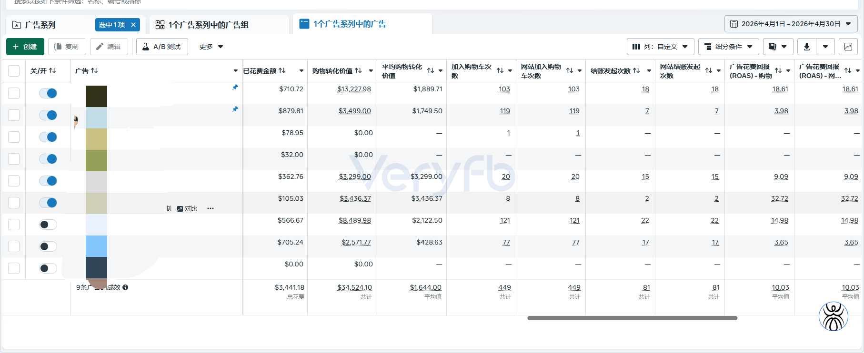This screenshot has width=864, height=353.
Task: Click the horizontal table scrollbar
Action: (632, 318)
